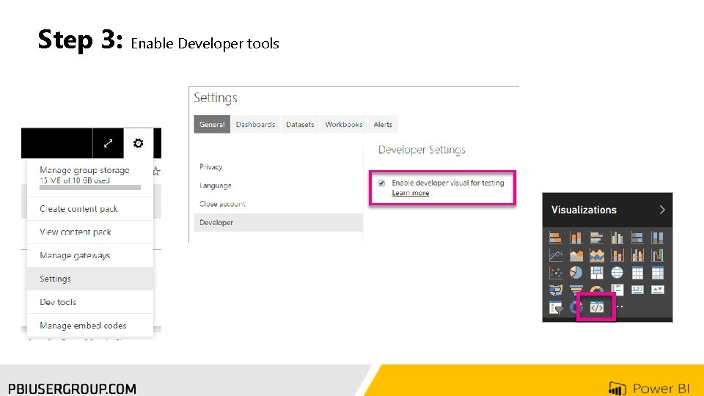
Task: Choose the matrix visual icon
Action: (658, 273)
